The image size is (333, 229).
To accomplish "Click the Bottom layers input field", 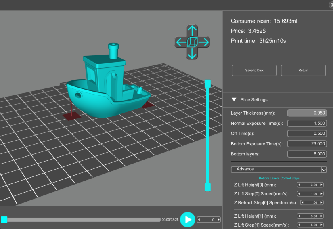I will tap(307, 154).
